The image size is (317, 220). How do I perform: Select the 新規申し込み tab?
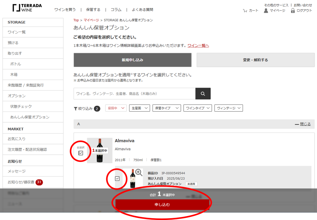(x=132, y=60)
